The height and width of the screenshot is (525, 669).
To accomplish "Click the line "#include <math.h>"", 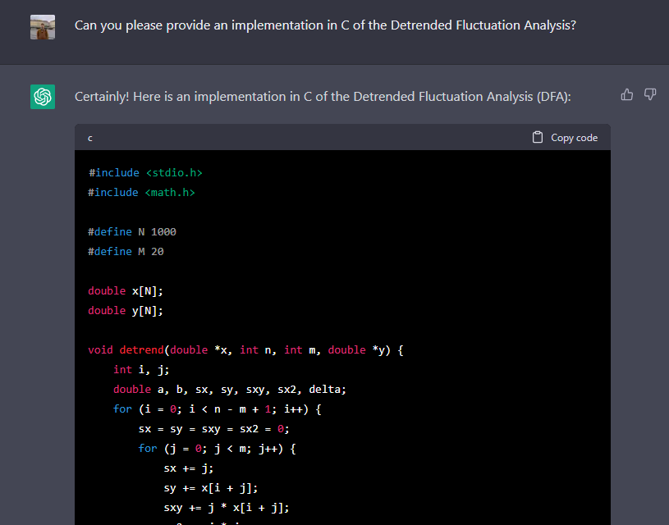I will pos(141,192).
